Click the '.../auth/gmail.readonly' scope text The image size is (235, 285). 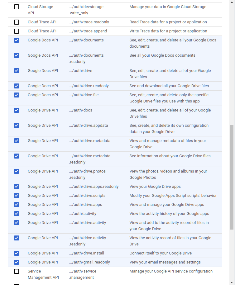[89, 262]
